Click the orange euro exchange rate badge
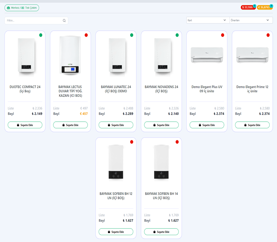The width and height of the screenshot is (277, 242). 264,7
